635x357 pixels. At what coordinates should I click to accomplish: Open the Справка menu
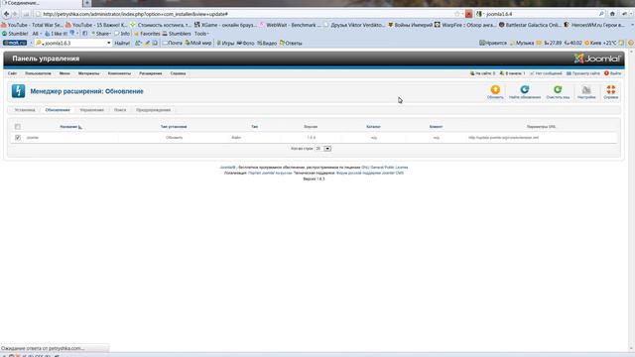178,73
